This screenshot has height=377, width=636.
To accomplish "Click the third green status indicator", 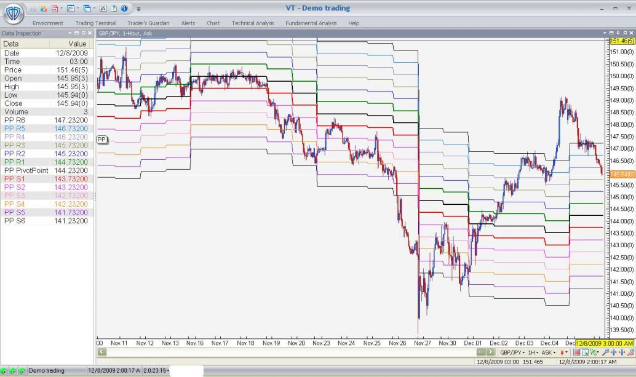I will coord(22,370).
